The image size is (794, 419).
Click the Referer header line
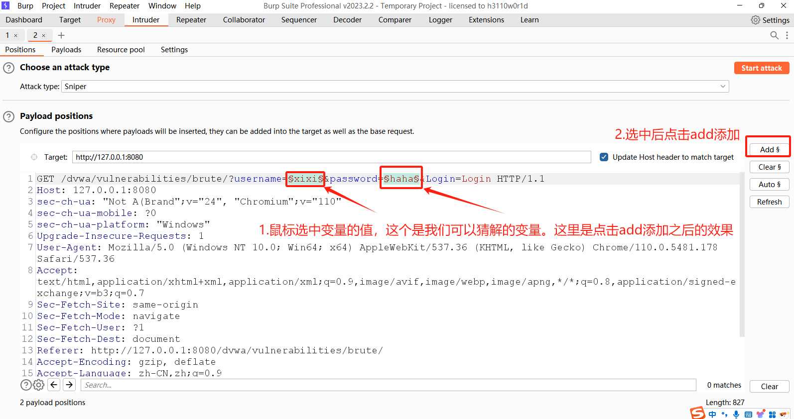pyautogui.click(x=210, y=350)
